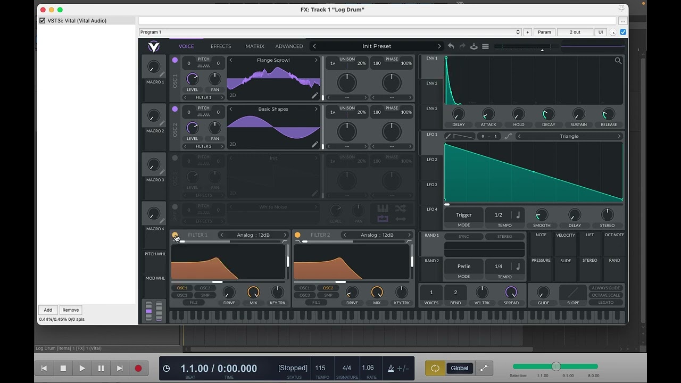Click the magnifier icon in the envelope display
This screenshot has width=681, height=383.
coord(618,61)
